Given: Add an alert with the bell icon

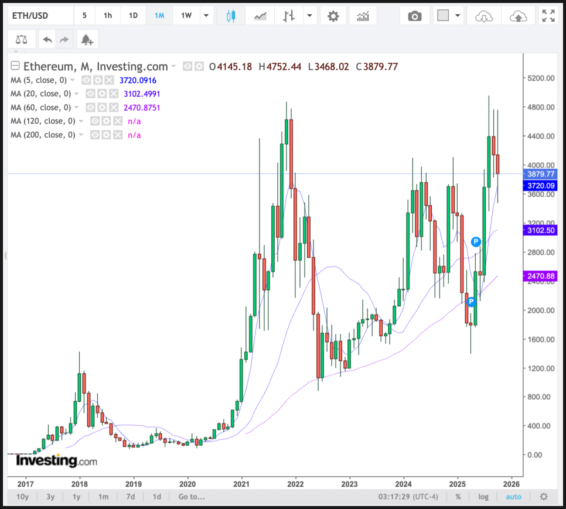Looking at the screenshot, I should tap(87, 40).
